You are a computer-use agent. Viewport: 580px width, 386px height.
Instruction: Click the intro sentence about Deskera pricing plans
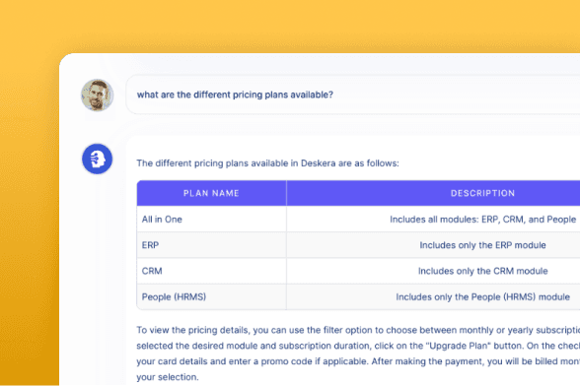point(268,163)
